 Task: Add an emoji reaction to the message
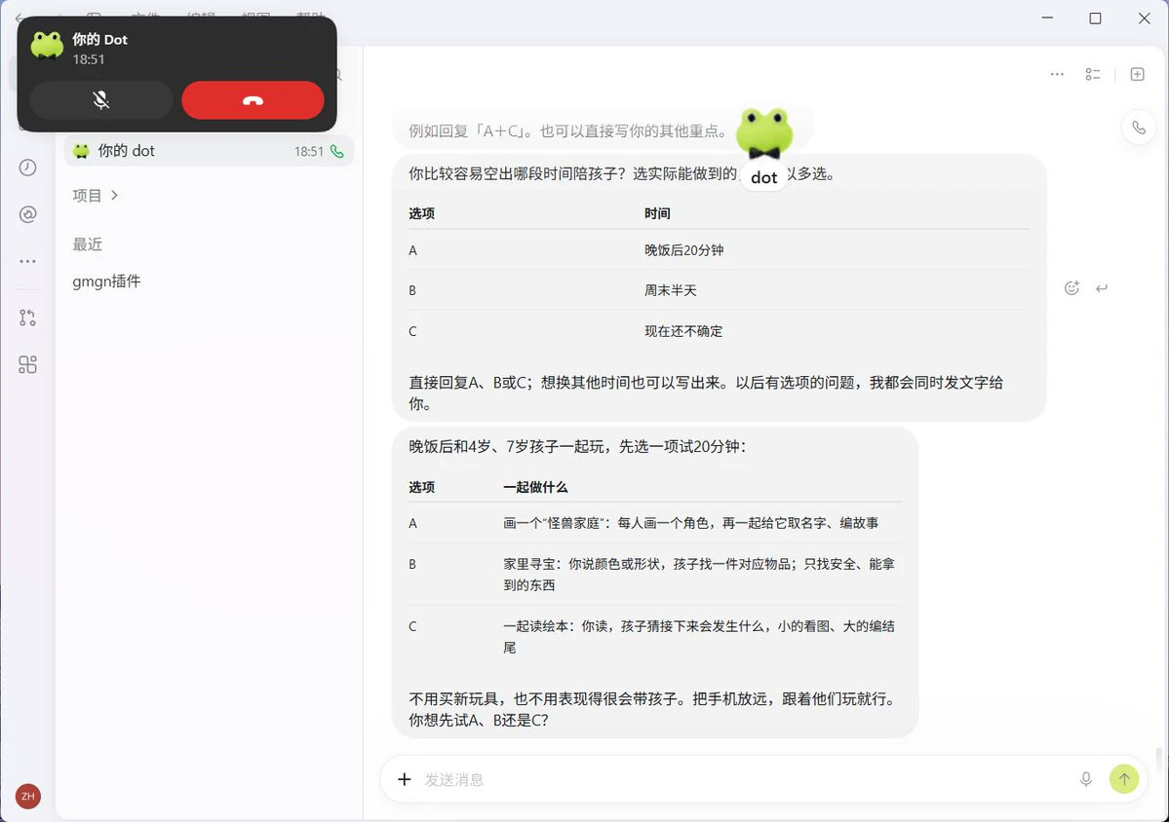(1072, 288)
